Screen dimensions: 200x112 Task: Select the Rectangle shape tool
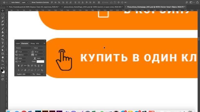tap(2, 54)
